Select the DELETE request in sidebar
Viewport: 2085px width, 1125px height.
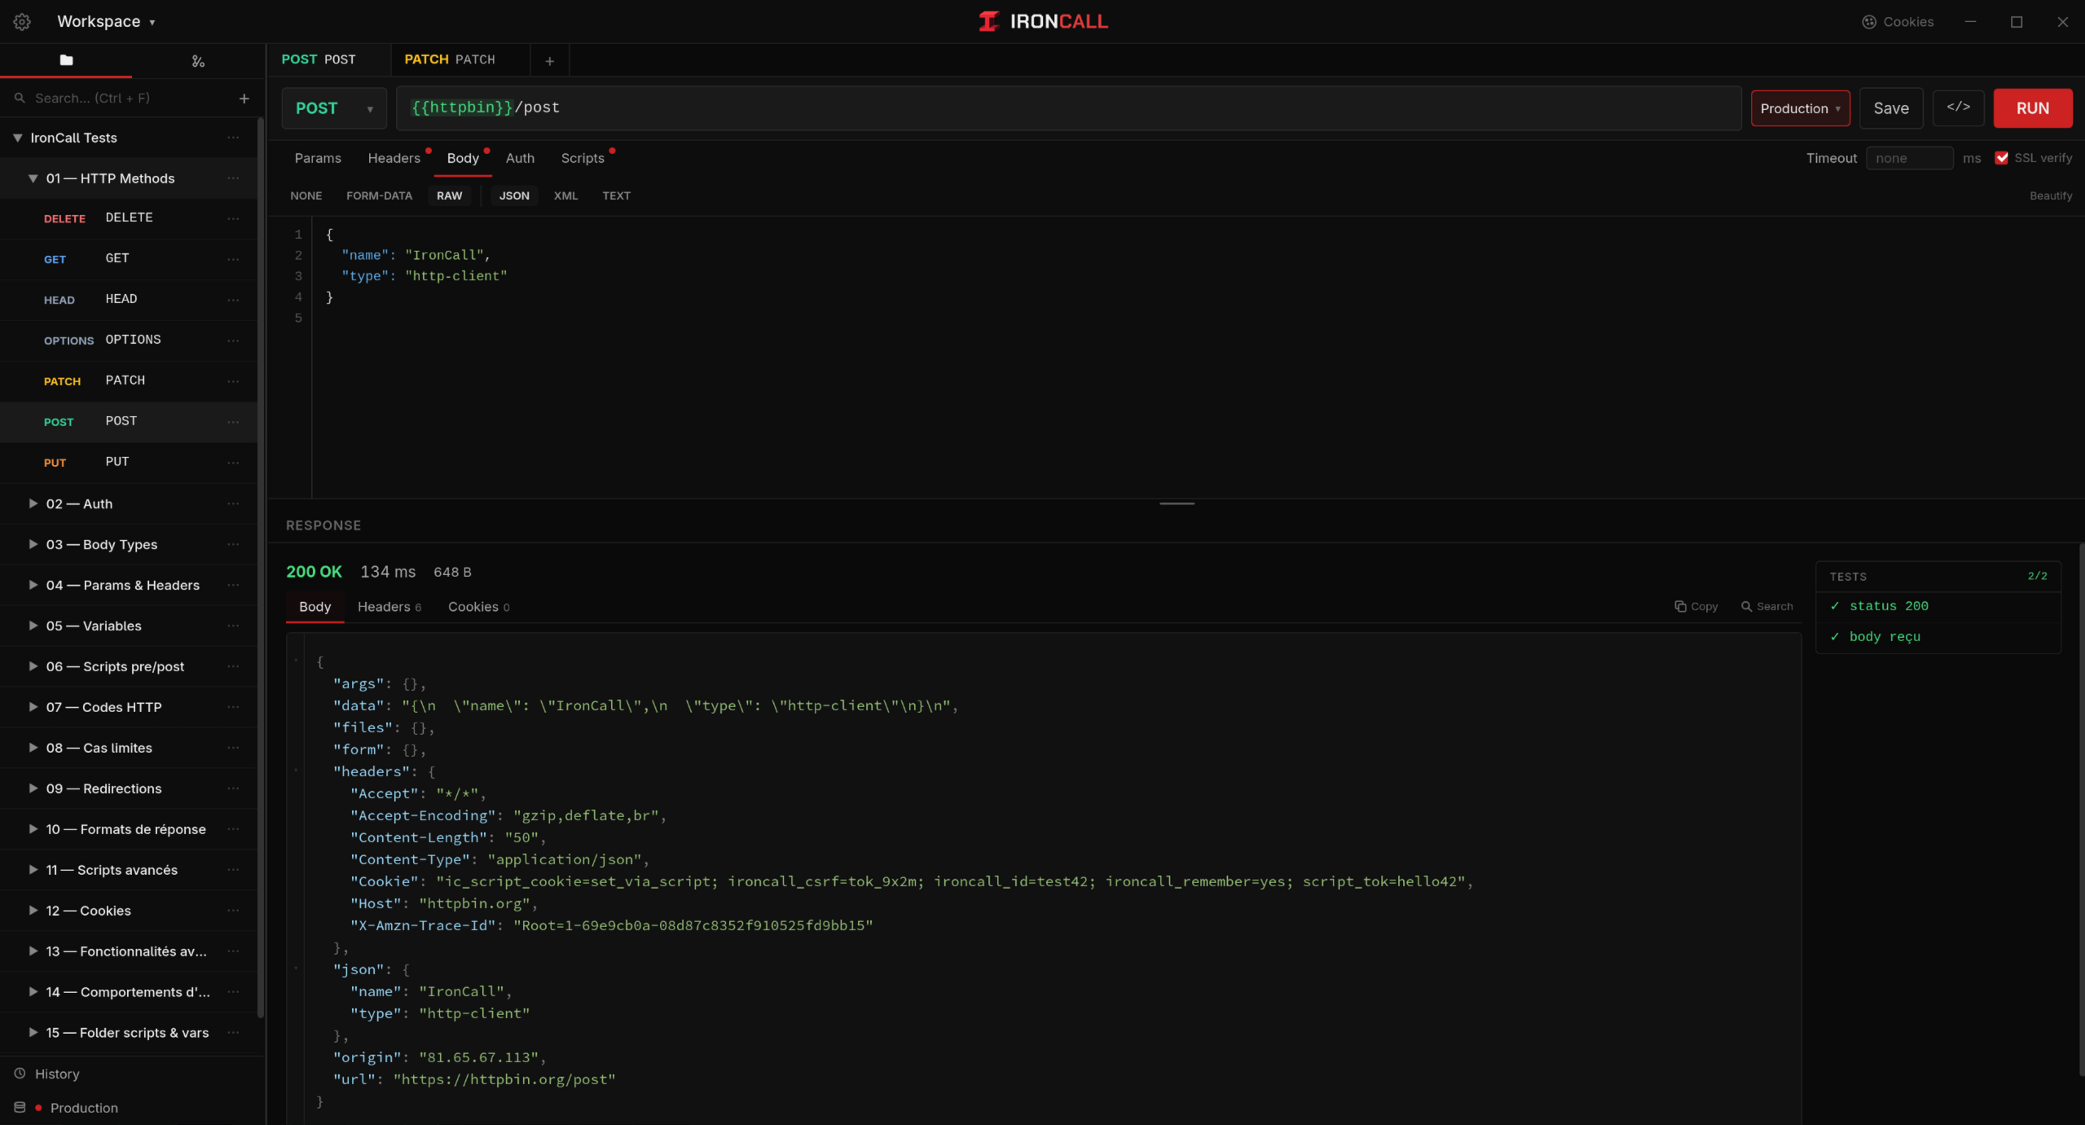[129, 218]
